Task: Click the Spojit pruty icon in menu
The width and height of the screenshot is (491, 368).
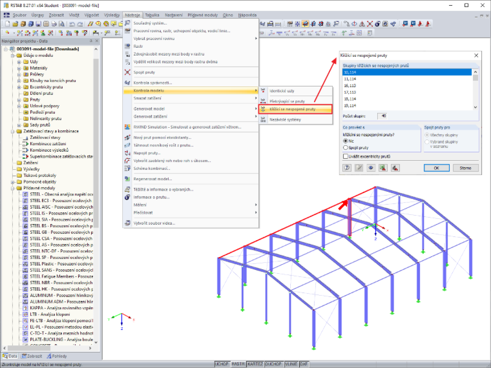Action: [x=127, y=72]
